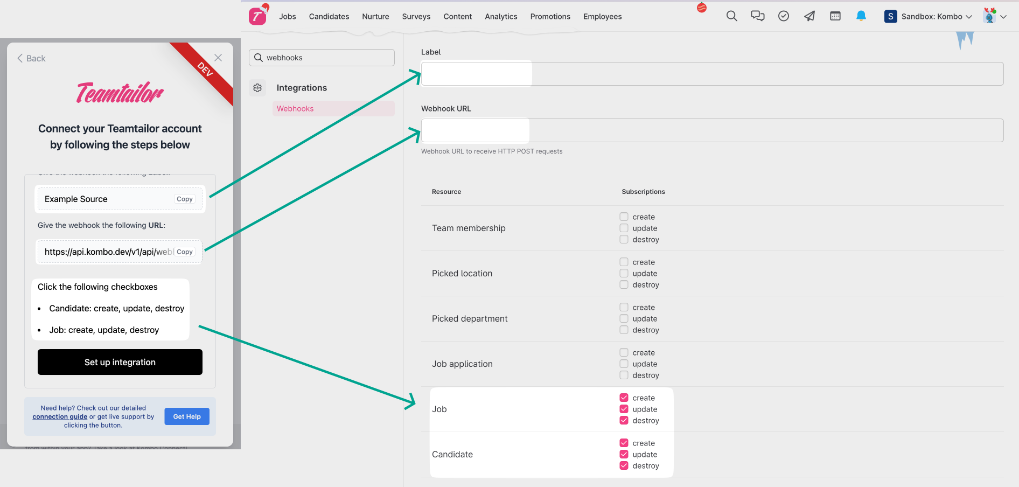The width and height of the screenshot is (1019, 487).
Task: Check Picked location create
Action: pyautogui.click(x=624, y=262)
